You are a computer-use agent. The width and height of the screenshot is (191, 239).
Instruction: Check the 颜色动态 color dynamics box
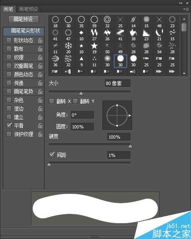9,74
